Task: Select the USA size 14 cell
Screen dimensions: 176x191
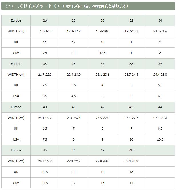Action: (131, 183)
